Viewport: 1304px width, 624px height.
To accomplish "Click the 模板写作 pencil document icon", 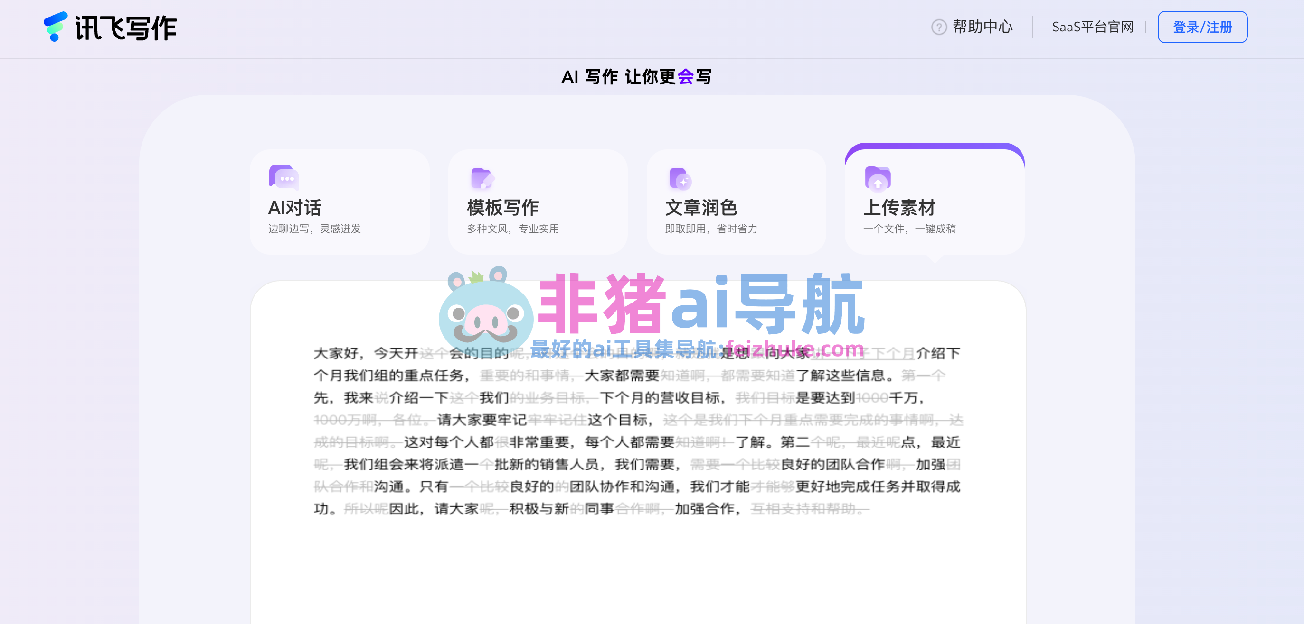I will [x=482, y=178].
